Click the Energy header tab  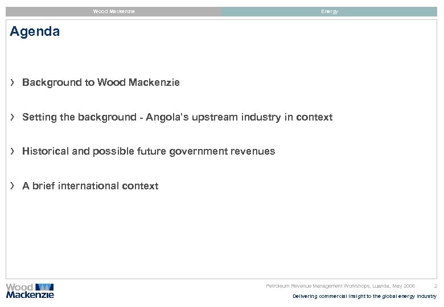pos(330,11)
